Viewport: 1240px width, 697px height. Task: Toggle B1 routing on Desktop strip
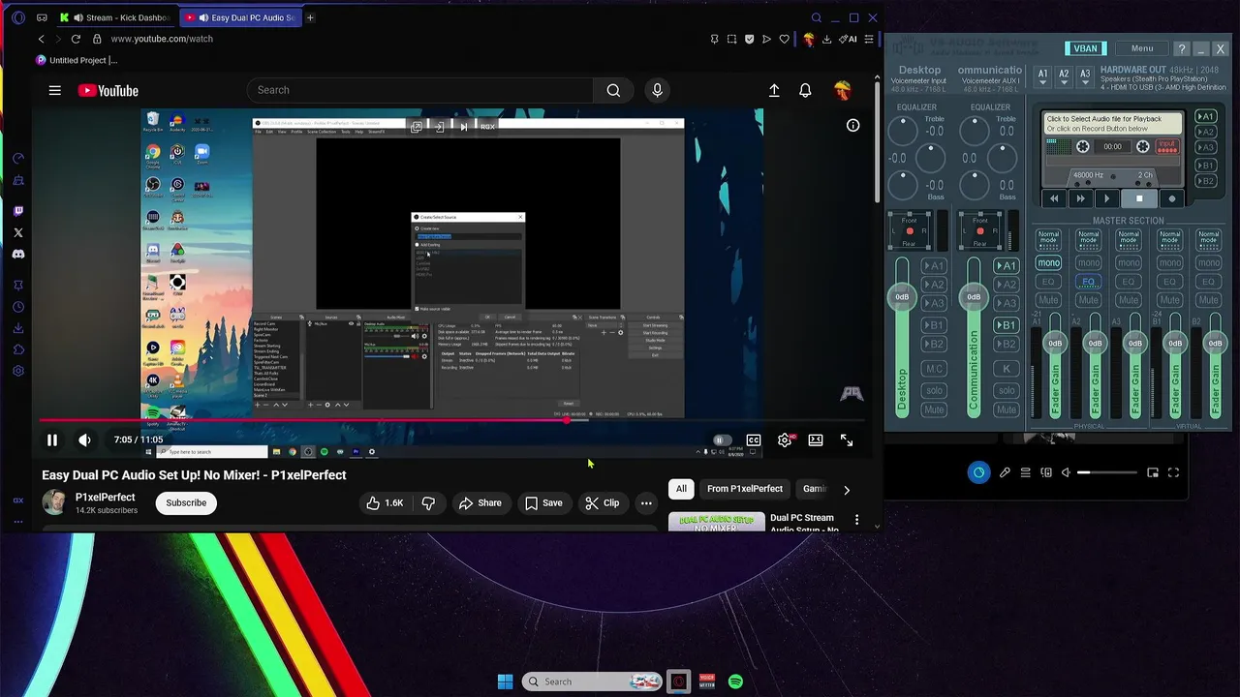coord(934,325)
